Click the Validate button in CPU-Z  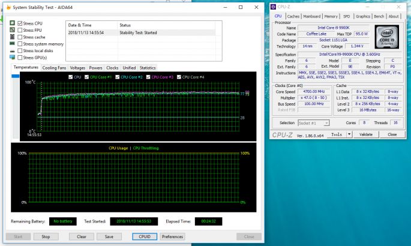coord(366,135)
